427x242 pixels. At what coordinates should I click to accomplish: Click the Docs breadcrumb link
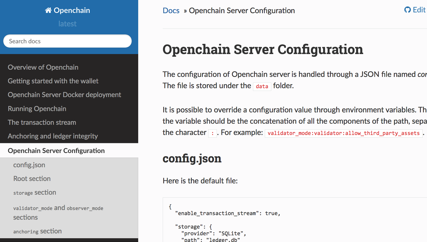pos(171,10)
